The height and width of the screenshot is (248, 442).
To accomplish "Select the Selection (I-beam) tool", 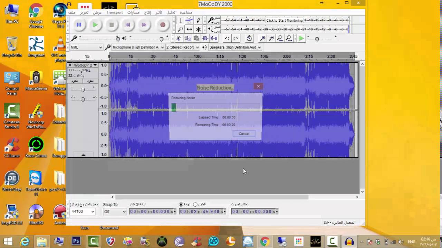I will [x=180, y=21].
